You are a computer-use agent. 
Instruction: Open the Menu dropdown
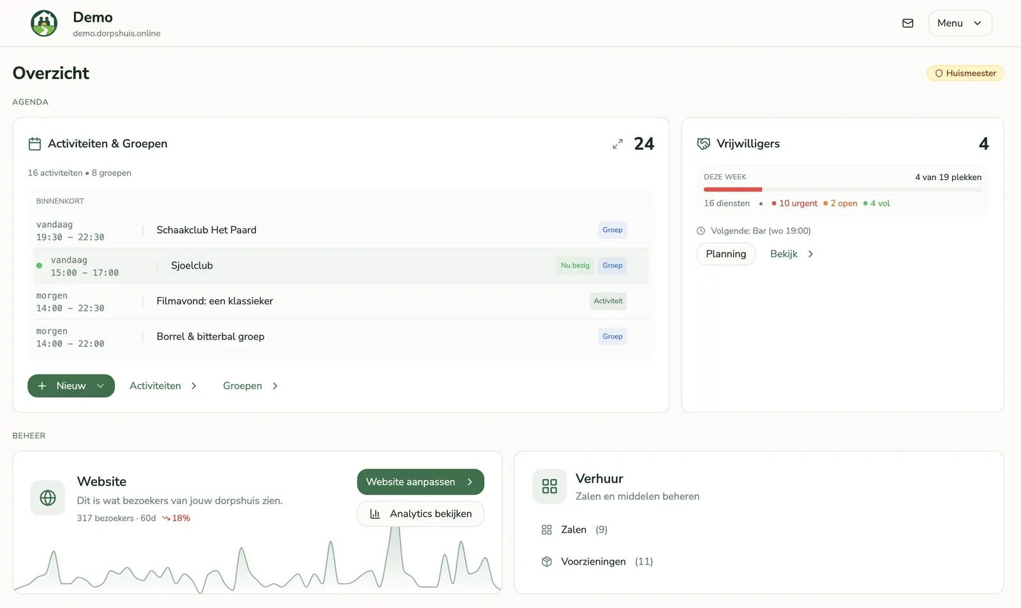point(960,23)
